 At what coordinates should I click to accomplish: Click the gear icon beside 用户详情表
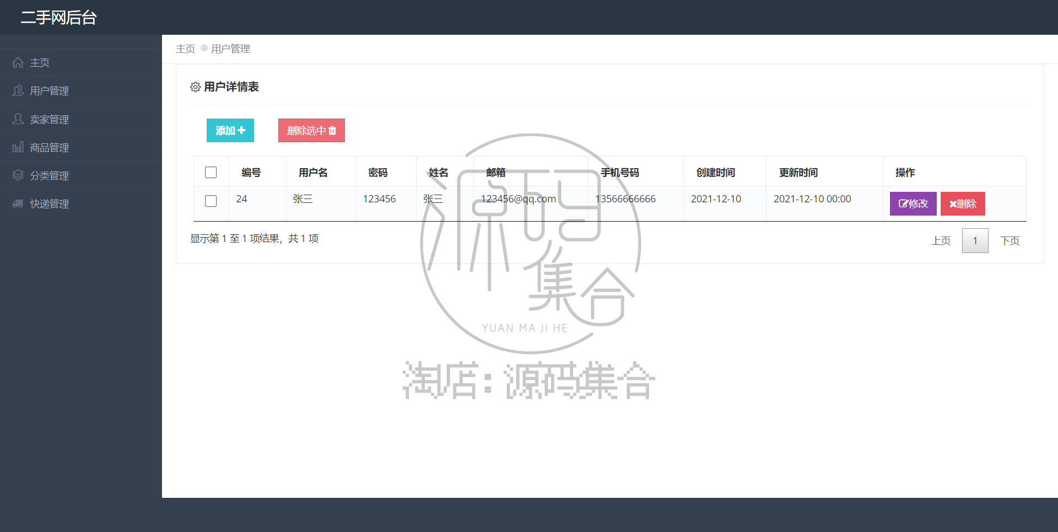pos(195,87)
